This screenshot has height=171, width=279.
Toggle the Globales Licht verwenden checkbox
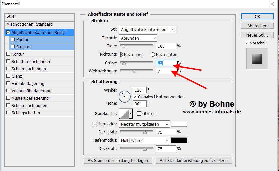pyautogui.click(x=135, y=97)
